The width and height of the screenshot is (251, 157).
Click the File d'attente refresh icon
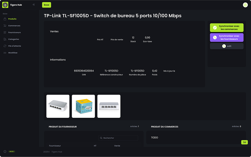pyautogui.click(x=5, y=46)
